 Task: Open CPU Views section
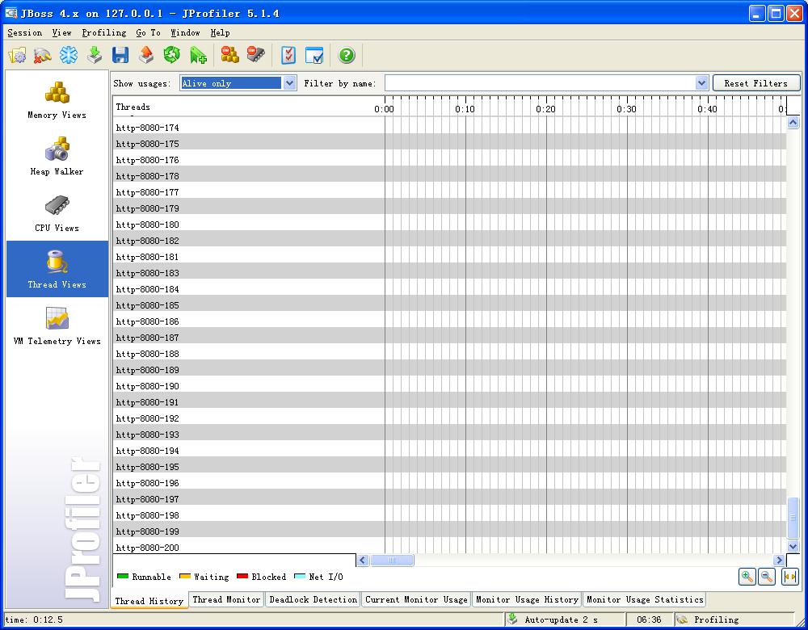(57, 212)
